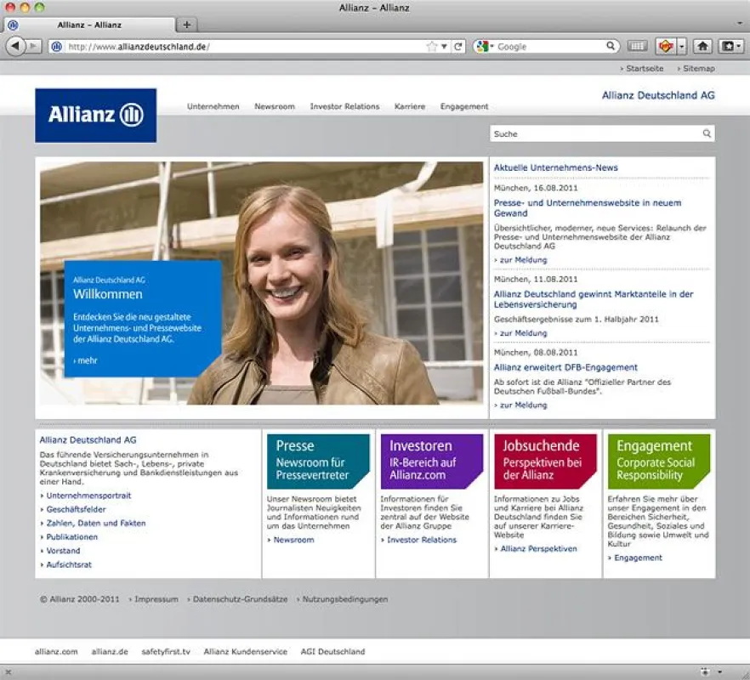Open the URL history dropdown arrow
This screenshot has width=750, height=680.
(x=444, y=47)
